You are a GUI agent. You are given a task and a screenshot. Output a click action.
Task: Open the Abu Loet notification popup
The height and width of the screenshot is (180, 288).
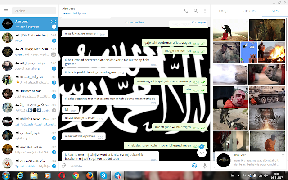(250, 160)
